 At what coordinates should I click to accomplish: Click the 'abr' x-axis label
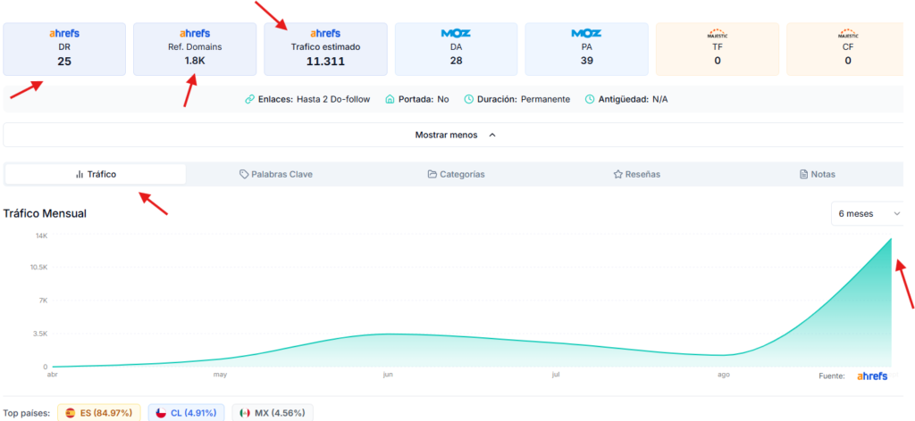click(53, 375)
